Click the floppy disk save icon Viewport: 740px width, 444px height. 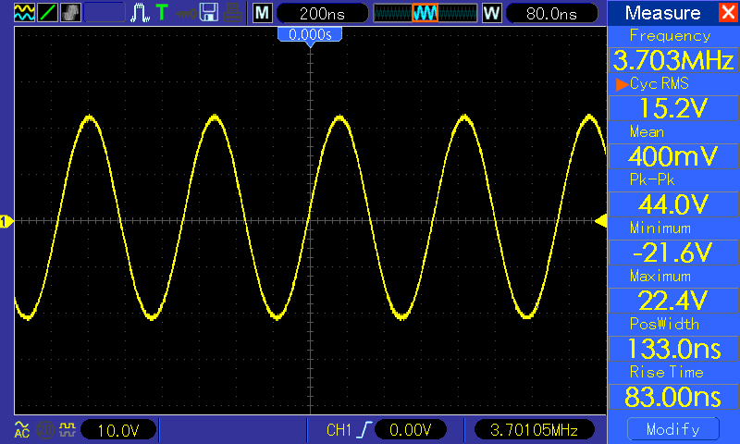coord(209,13)
